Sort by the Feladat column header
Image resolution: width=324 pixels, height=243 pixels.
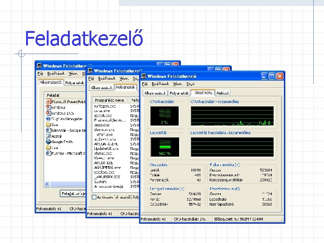pos(65,95)
